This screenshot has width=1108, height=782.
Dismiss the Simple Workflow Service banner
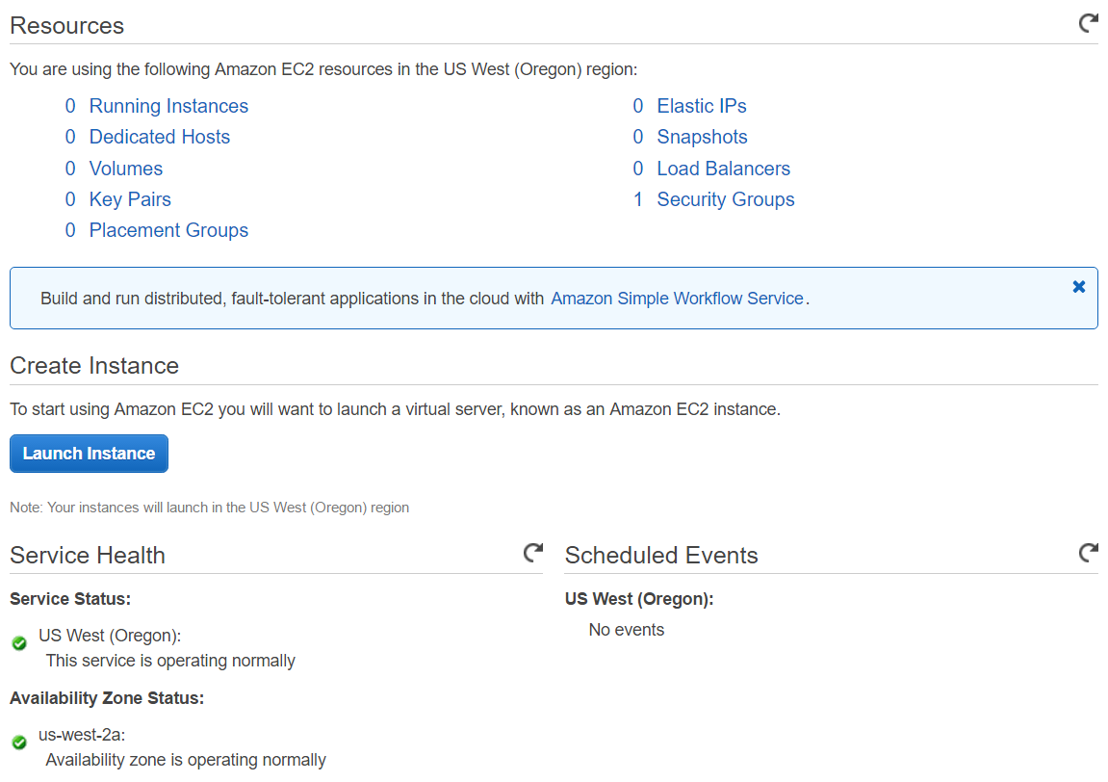1078,286
